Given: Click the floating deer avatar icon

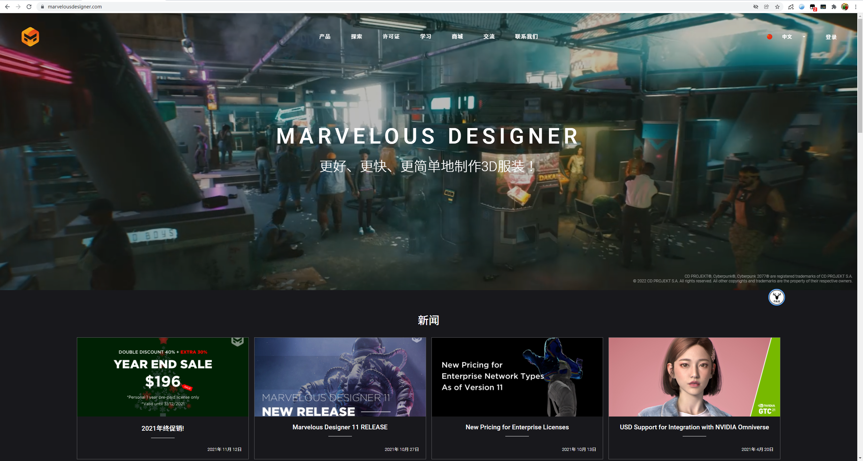Looking at the screenshot, I should (776, 297).
